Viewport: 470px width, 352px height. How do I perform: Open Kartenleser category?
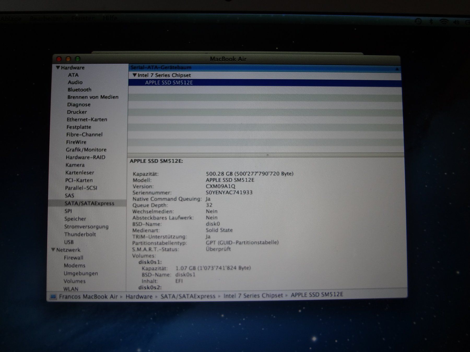tap(80, 173)
